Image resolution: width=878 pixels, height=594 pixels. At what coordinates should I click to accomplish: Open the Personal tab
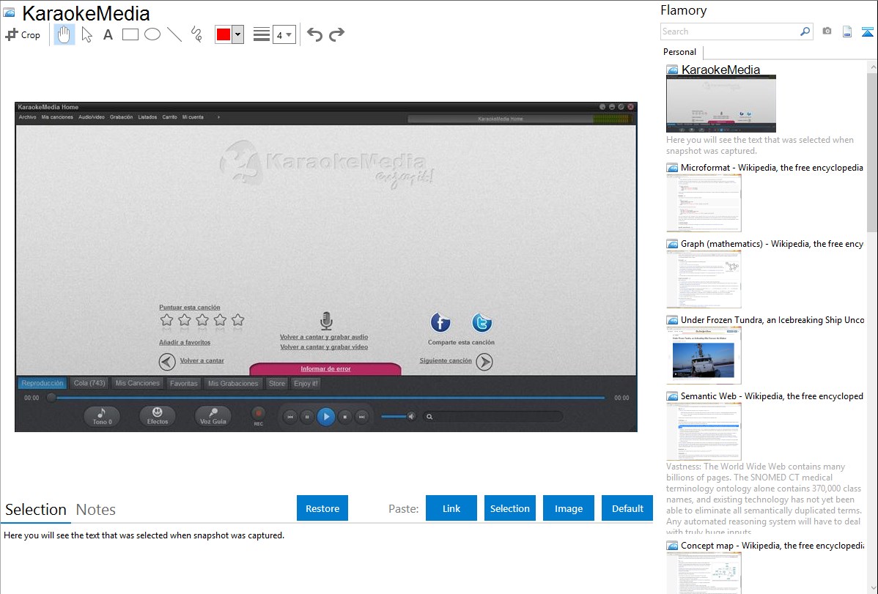pos(680,52)
